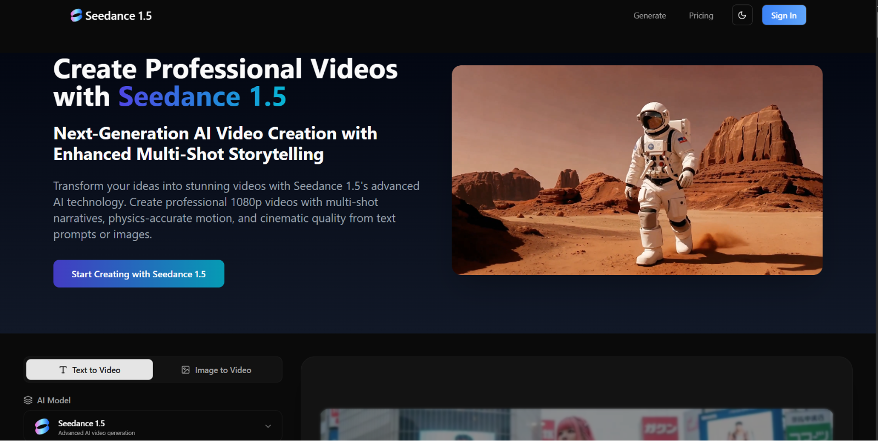Open the Seedance 1.5 AI model dropdown
This screenshot has height=441, width=878.
point(153,426)
